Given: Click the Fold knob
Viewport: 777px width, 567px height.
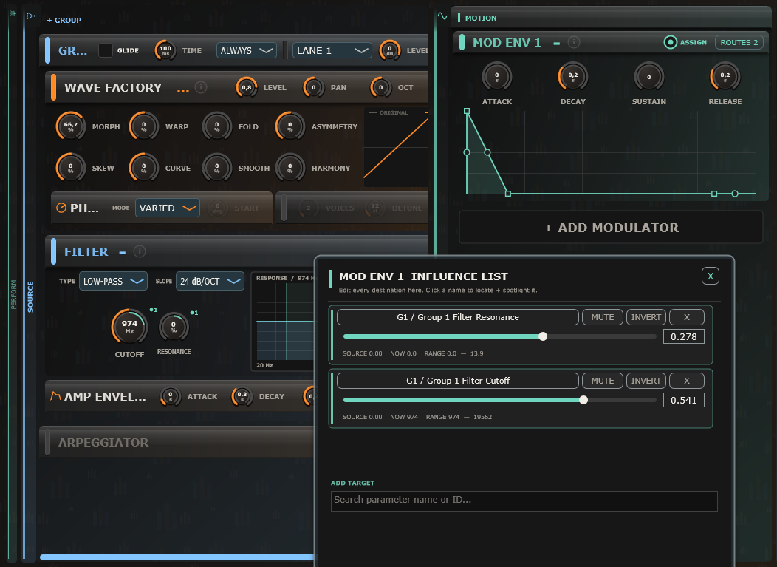Looking at the screenshot, I should 216,126.
